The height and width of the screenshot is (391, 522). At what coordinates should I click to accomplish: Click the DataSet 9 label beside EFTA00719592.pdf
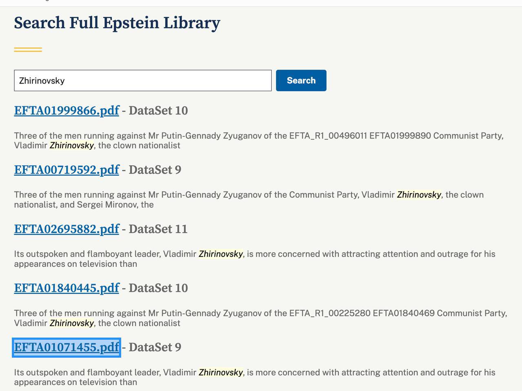pos(155,170)
